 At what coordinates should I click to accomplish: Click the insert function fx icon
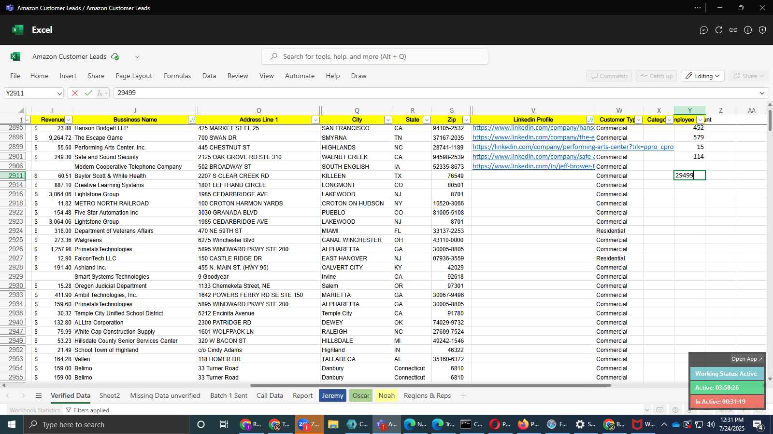click(x=100, y=93)
